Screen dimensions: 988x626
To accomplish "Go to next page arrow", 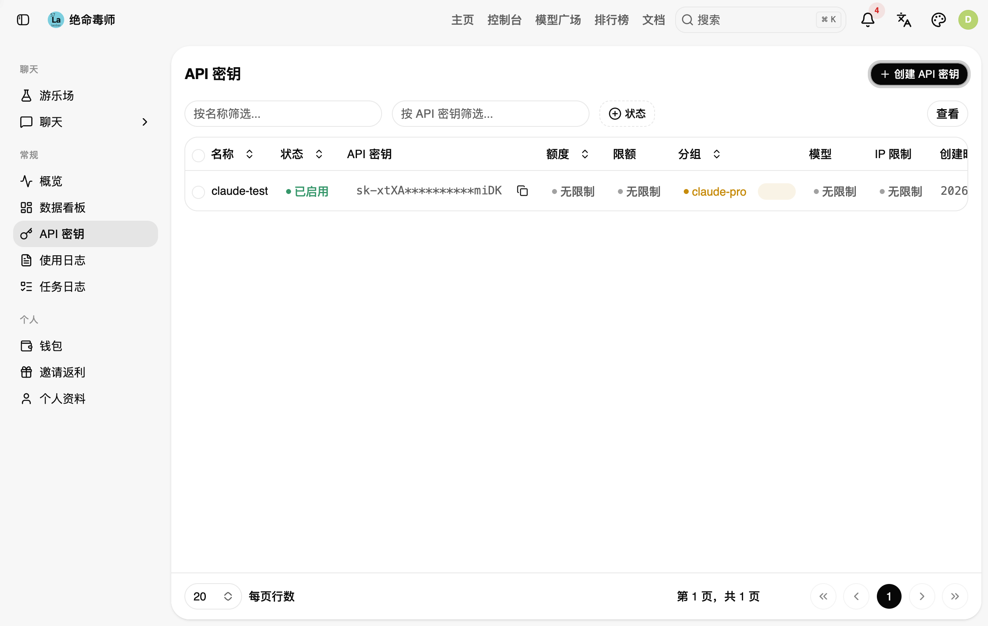I will 922,596.
